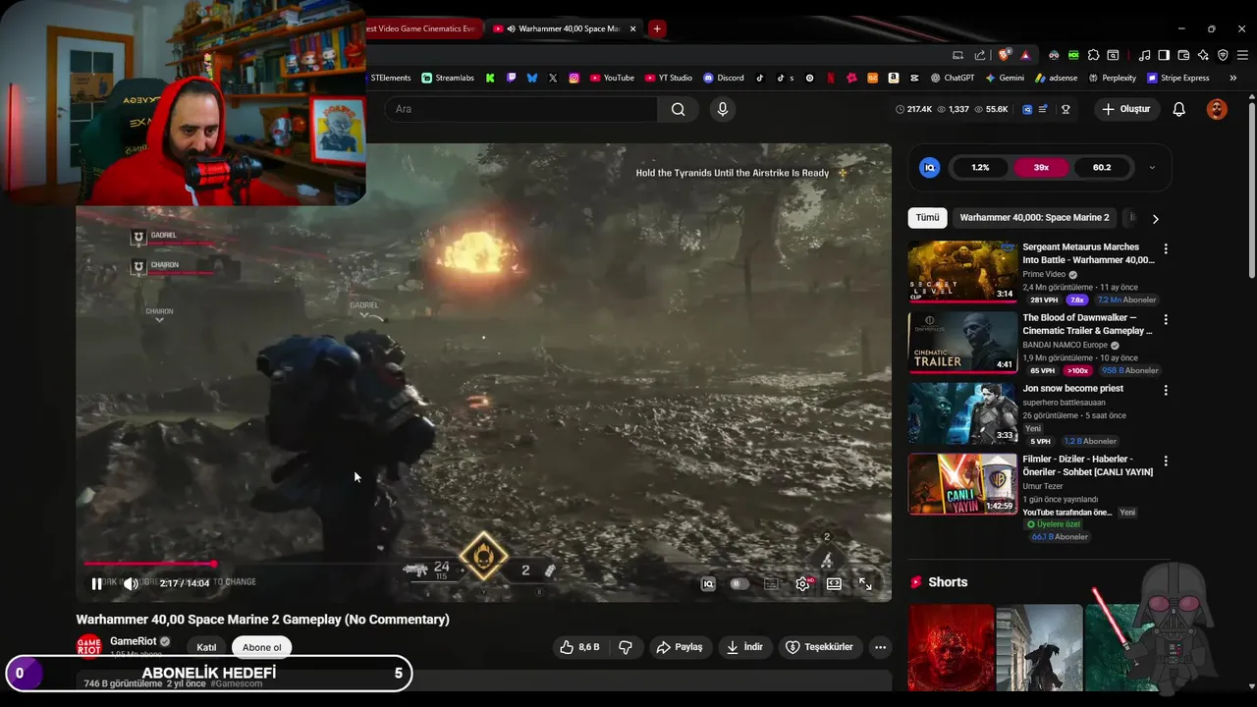Expand the bookmarks bar overflow chevron
The image size is (1257, 707).
pos(1233,78)
